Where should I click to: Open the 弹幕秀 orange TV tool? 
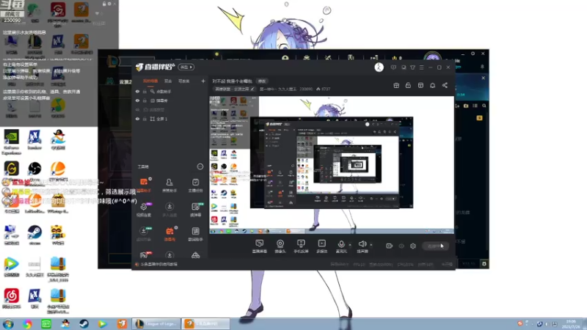169,233
